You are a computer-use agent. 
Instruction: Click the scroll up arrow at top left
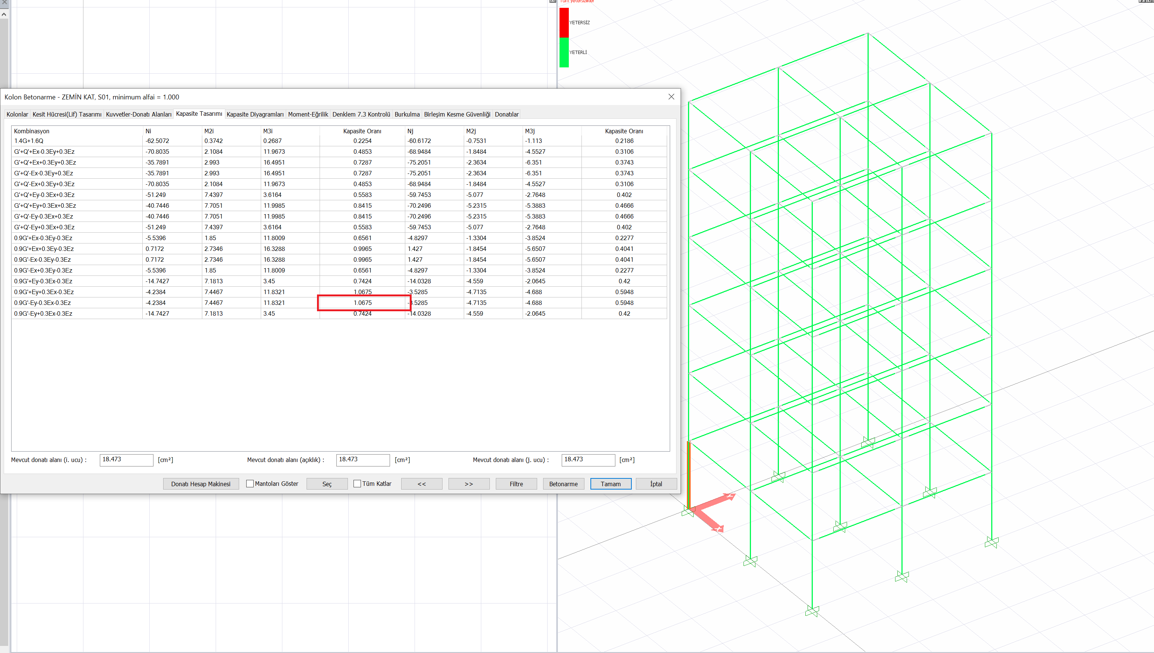tap(4, 15)
